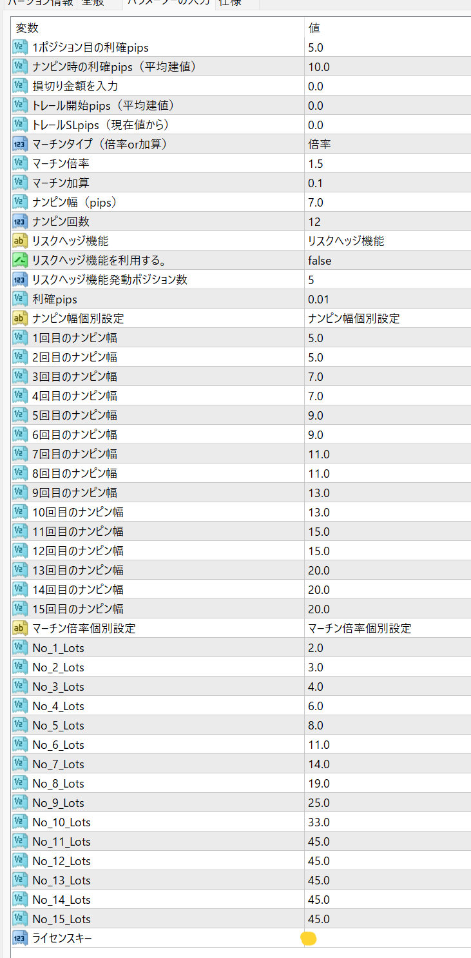Click the ライセンスキー value field

coord(387,938)
